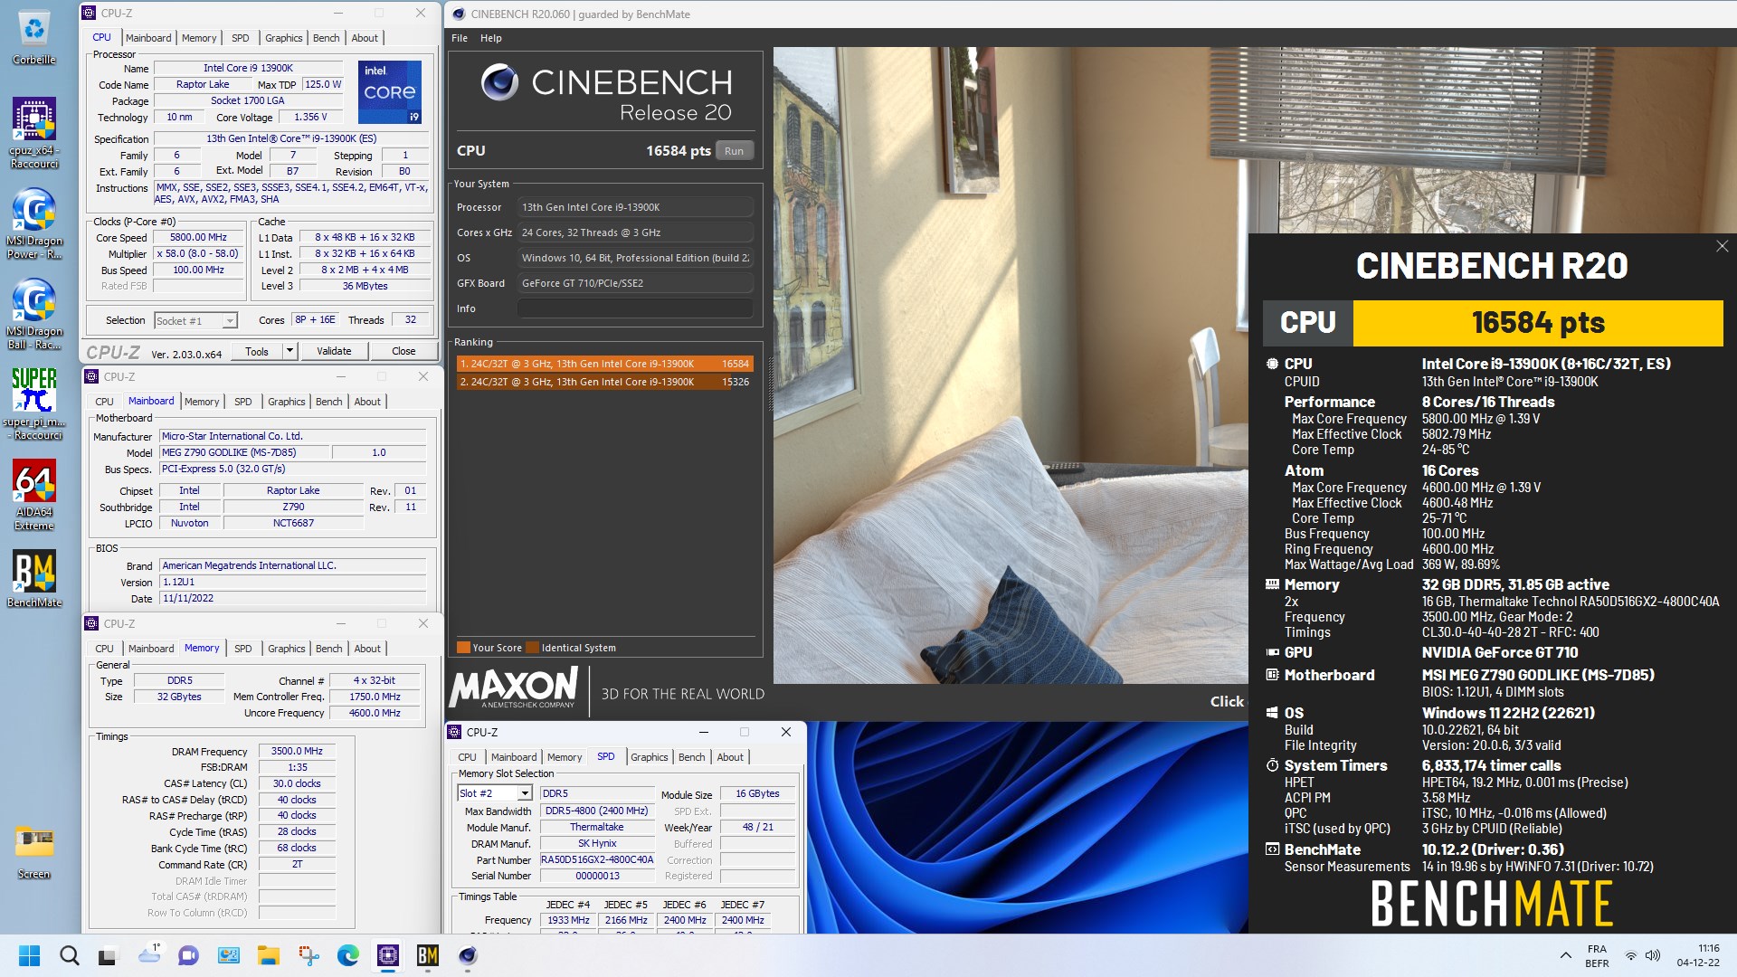
Task: Open MSI Dragon Power desktop shortcut
Action: pos(33,223)
